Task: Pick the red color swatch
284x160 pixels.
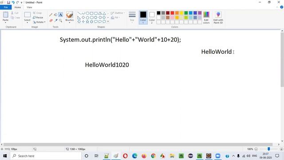Action: tap(172, 13)
